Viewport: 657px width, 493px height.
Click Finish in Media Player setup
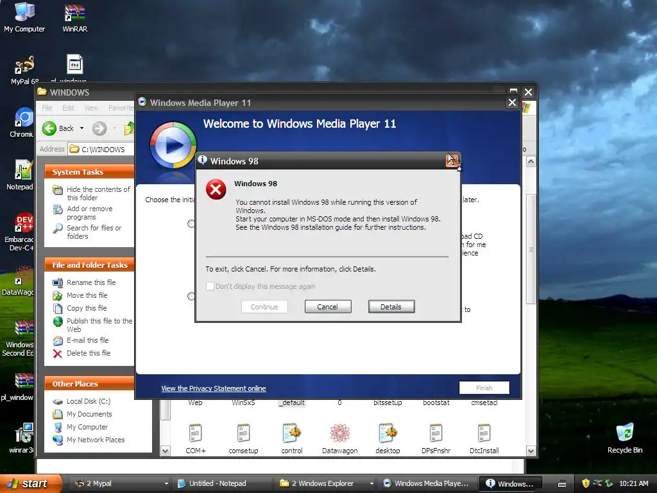tap(484, 388)
